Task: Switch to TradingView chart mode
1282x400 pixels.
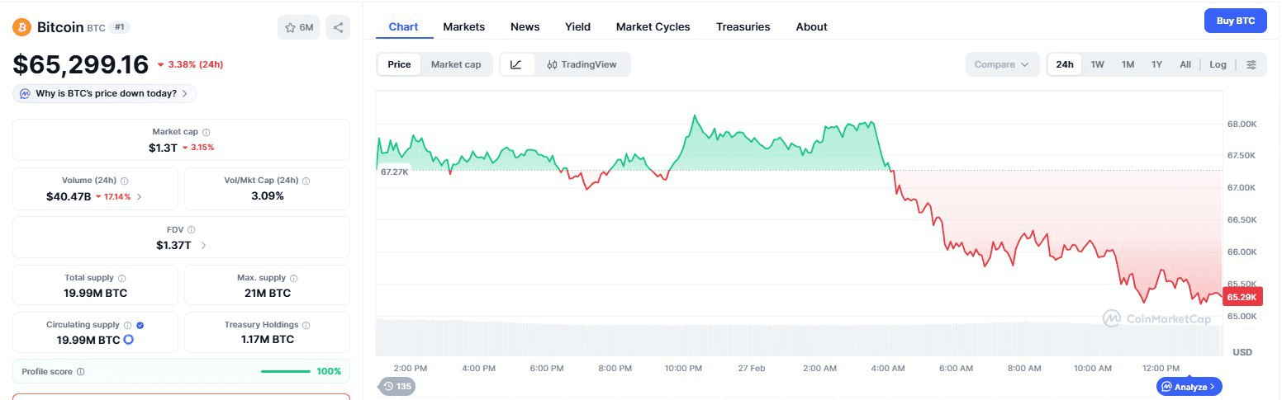Action: pyautogui.click(x=582, y=64)
